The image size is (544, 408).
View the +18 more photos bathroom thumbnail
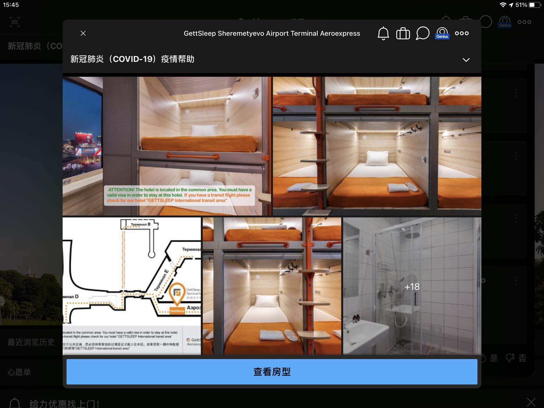click(x=412, y=286)
